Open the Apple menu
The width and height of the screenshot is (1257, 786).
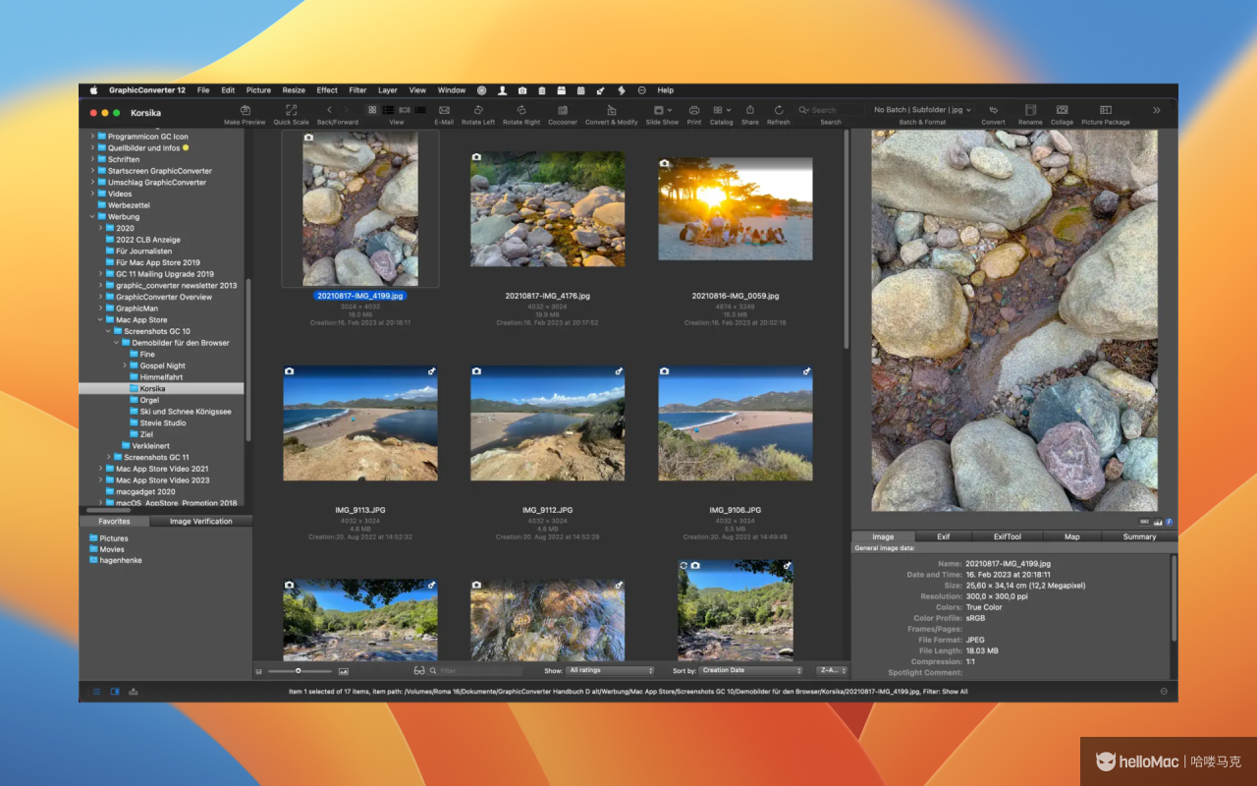(x=94, y=90)
